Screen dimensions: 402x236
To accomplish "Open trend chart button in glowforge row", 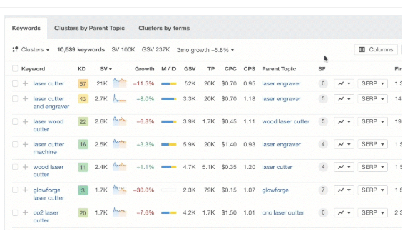I will coord(344,190).
